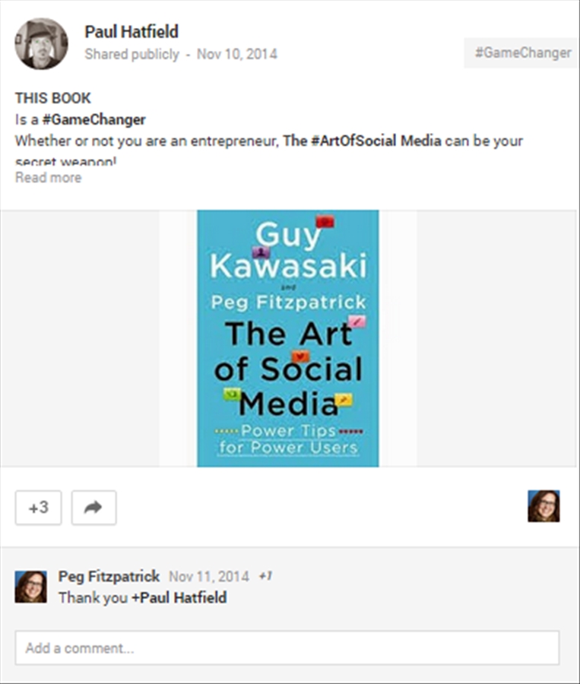Click the share arrow icon
Screen dimensions: 580x684
click(x=93, y=508)
